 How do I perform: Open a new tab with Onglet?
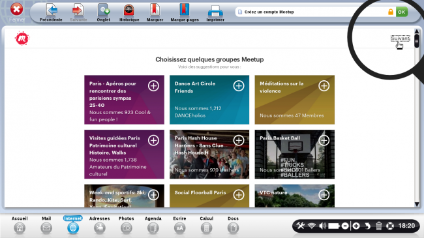pos(104,10)
